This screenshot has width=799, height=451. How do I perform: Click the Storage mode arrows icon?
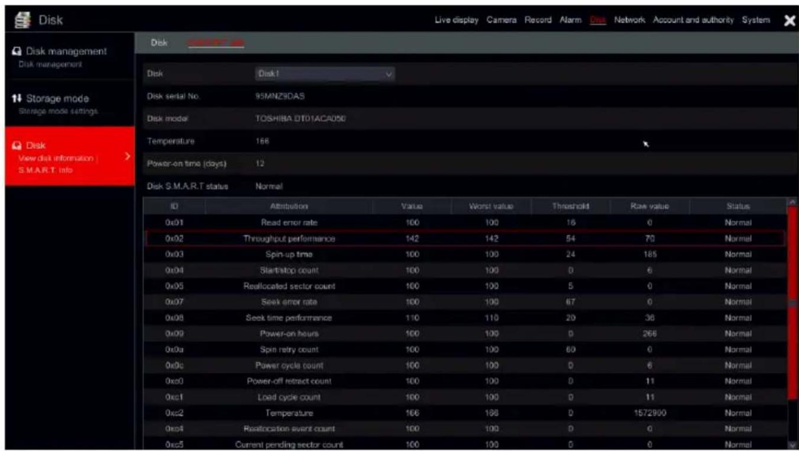16,99
